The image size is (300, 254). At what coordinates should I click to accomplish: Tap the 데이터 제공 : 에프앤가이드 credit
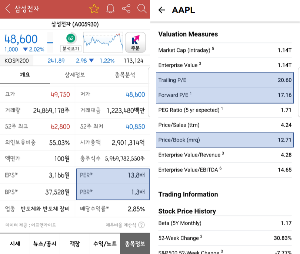click(x=31, y=225)
